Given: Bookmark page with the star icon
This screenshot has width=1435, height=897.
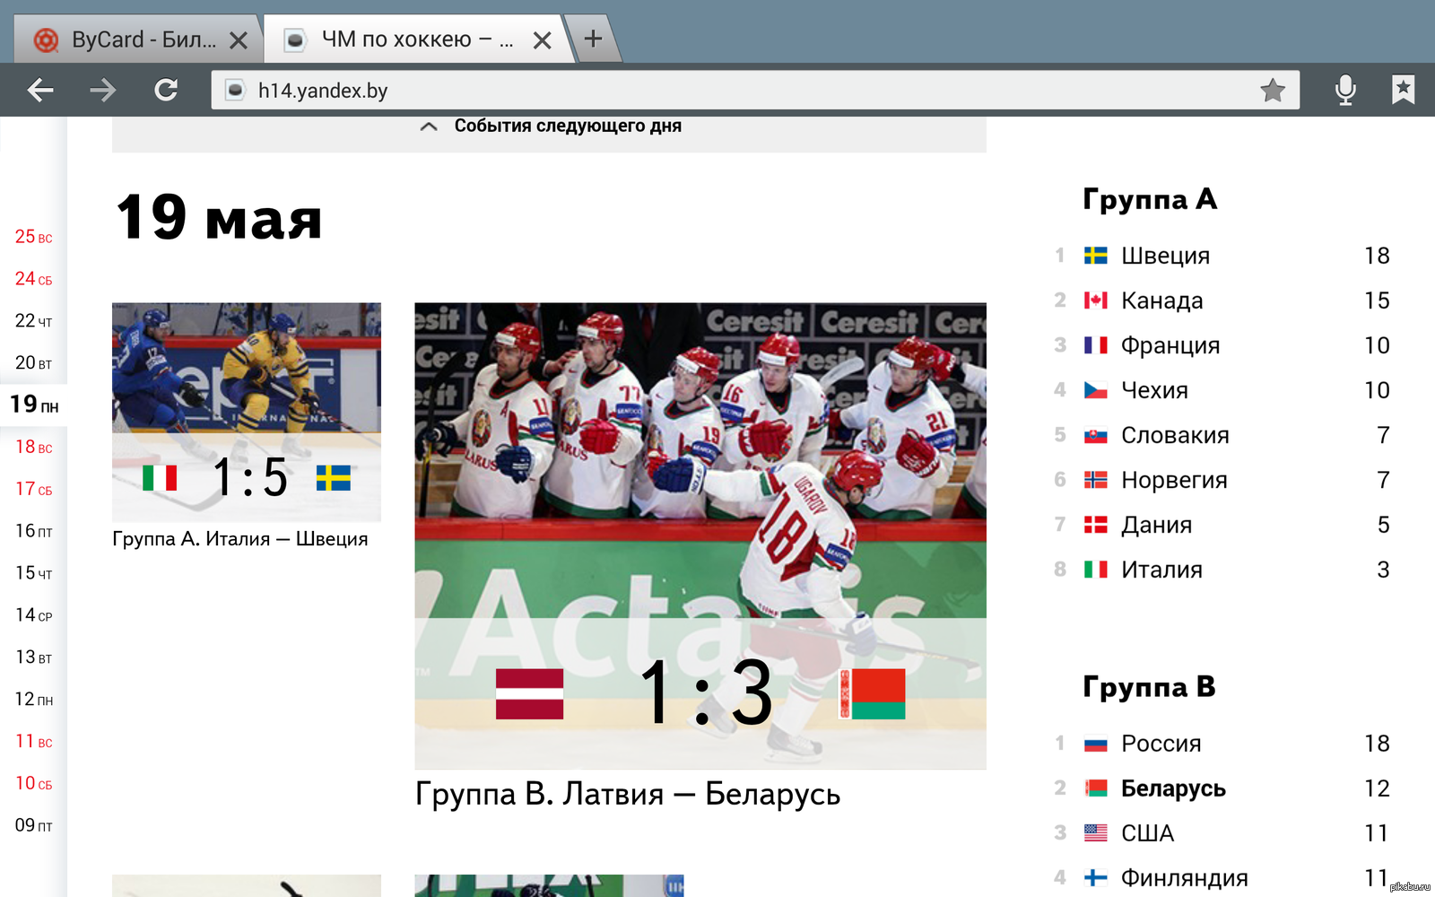Looking at the screenshot, I should pyautogui.click(x=1272, y=90).
